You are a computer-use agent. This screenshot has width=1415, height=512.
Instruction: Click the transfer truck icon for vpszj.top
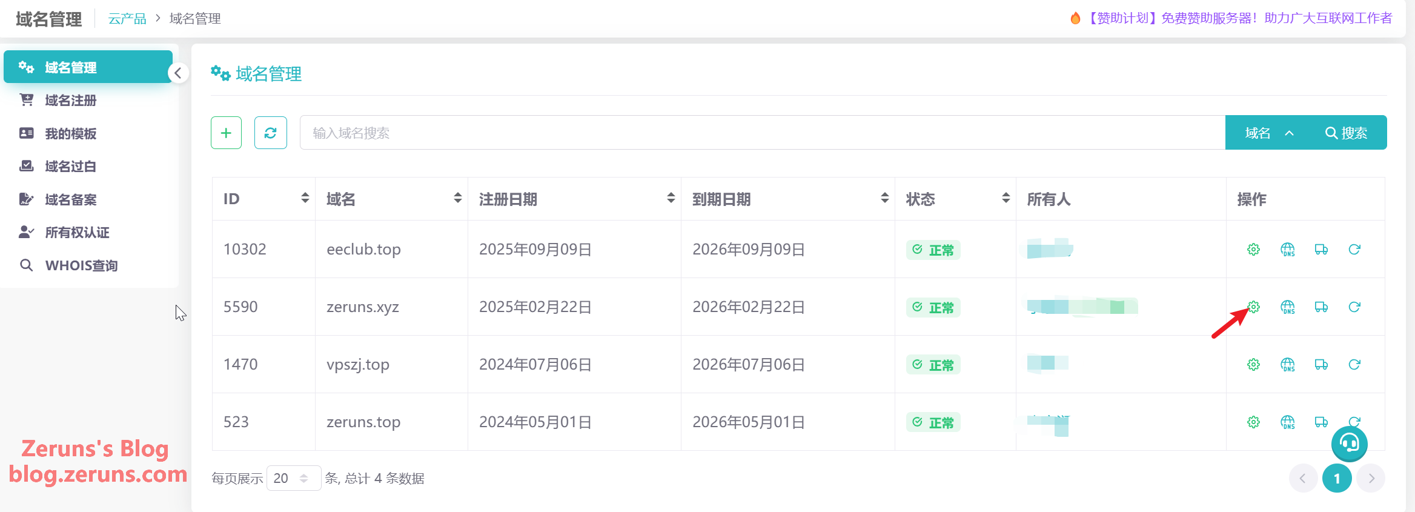click(x=1321, y=365)
